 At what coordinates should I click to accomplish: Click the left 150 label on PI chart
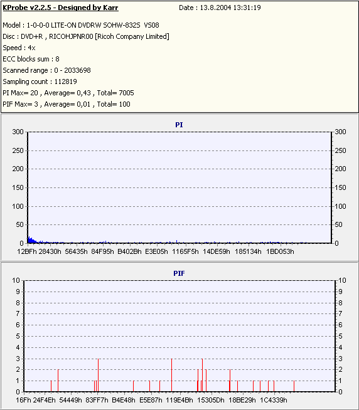18,187
